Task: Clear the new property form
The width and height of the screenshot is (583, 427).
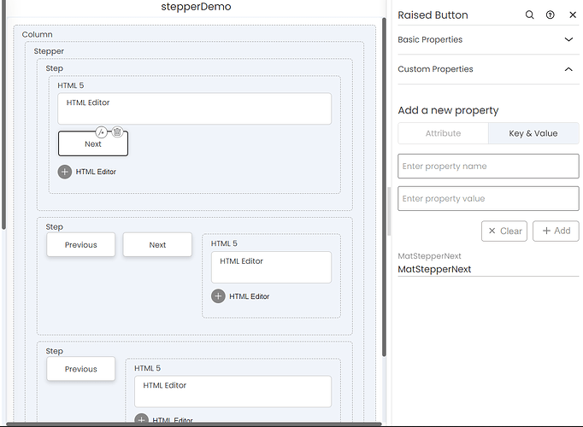Action: (x=504, y=231)
